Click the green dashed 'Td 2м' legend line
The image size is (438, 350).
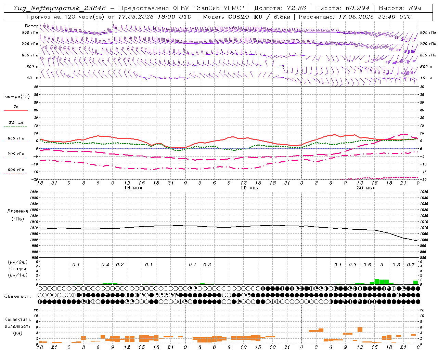16,126
